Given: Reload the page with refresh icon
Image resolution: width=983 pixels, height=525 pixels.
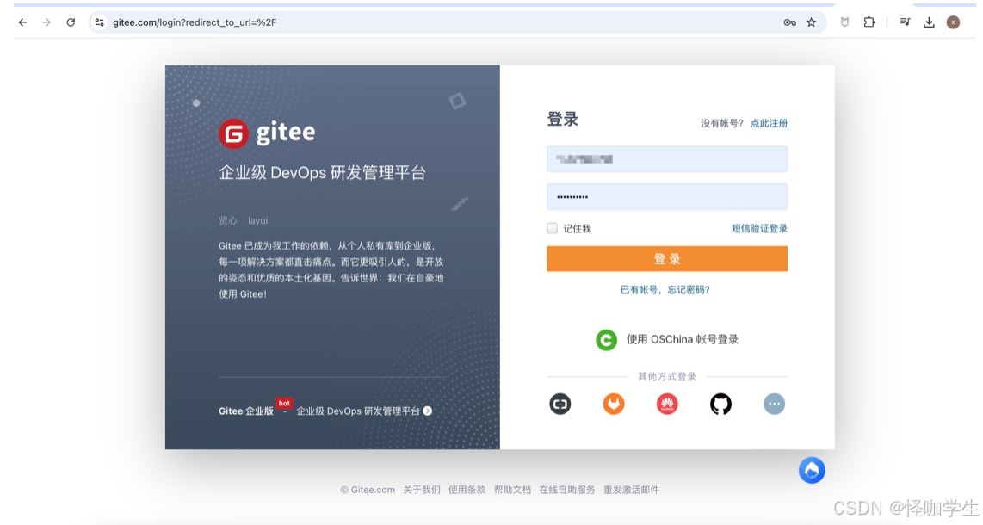Looking at the screenshot, I should point(71,22).
